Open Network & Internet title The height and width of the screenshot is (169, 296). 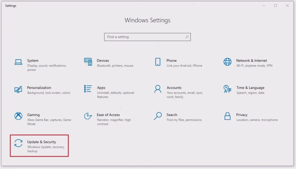pyautogui.click(x=252, y=61)
